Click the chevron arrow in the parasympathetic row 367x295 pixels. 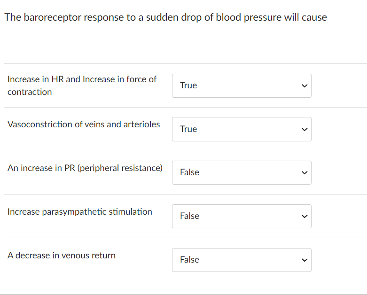[304, 216]
